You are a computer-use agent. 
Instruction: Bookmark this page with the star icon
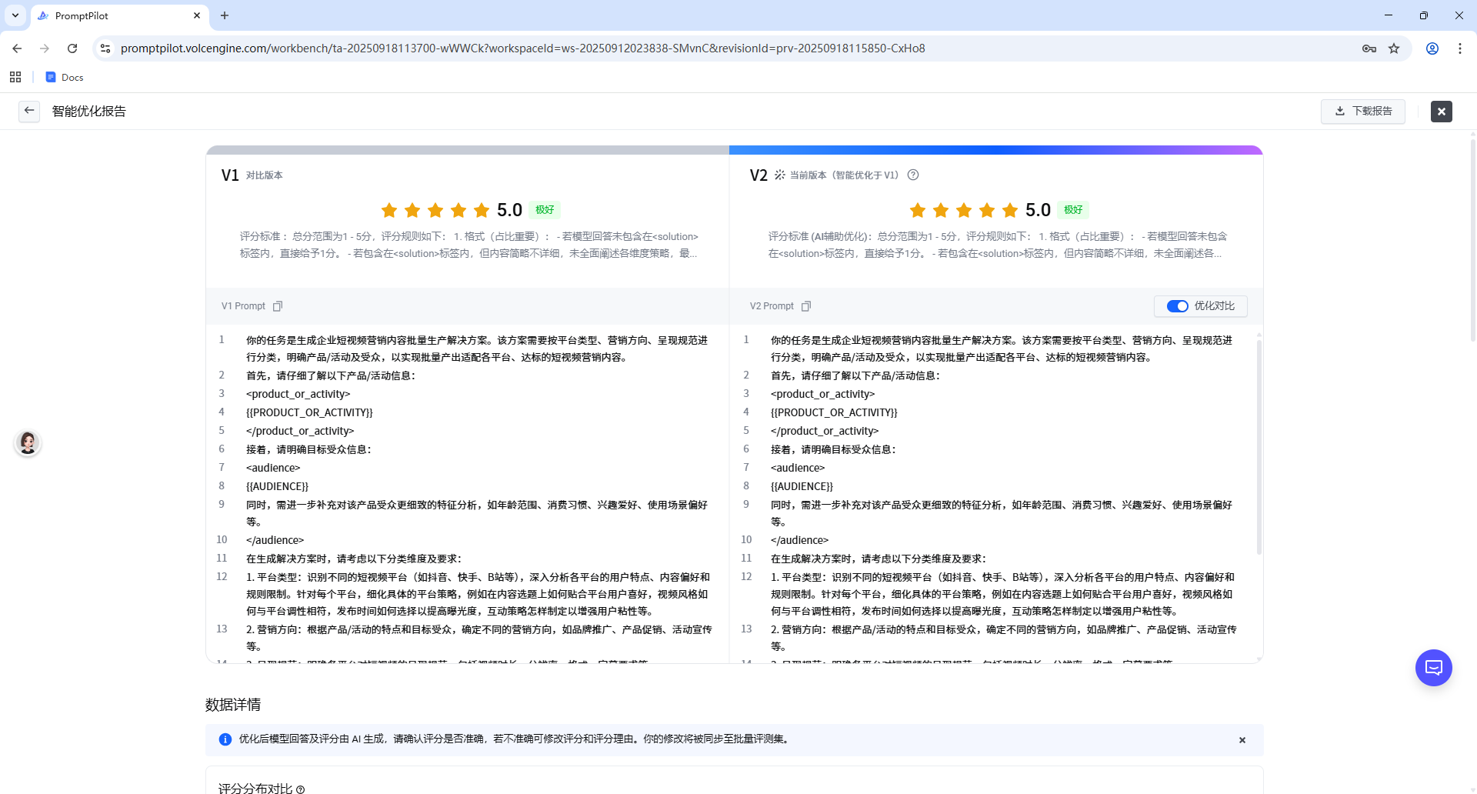pos(1394,48)
